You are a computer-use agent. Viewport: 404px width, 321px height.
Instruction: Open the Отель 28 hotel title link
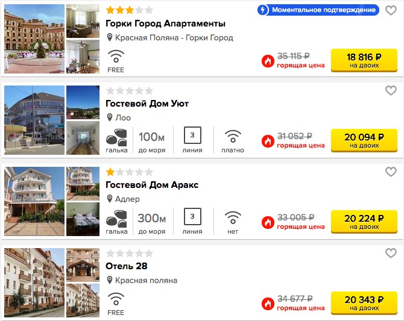[127, 266]
